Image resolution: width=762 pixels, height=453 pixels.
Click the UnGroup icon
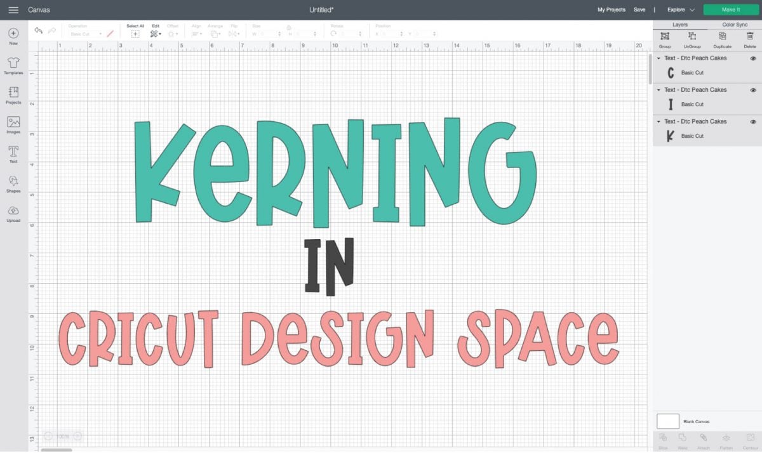[x=692, y=36]
